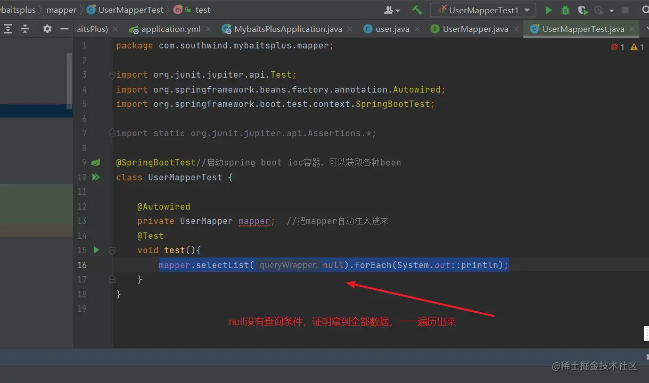Close the application.yml tab
The image size is (649, 383).
tap(208, 29)
